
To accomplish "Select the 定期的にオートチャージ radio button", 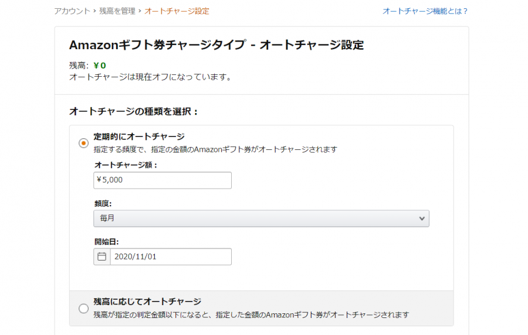I will coord(83,143).
